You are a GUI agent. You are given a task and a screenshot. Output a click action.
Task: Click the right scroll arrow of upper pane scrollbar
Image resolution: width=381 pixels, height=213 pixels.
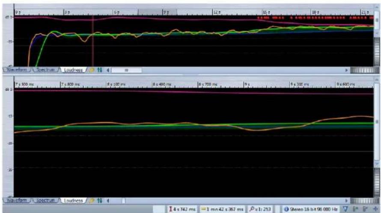[x=346, y=70]
